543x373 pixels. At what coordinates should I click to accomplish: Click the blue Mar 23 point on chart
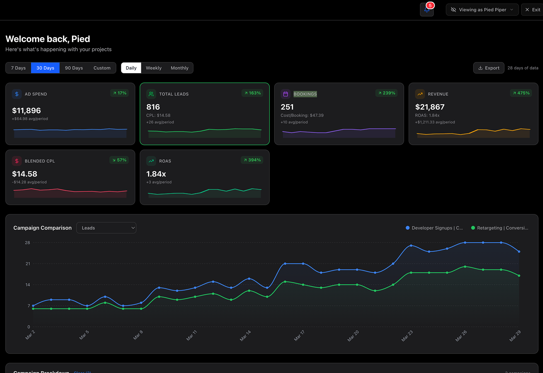pos(411,246)
